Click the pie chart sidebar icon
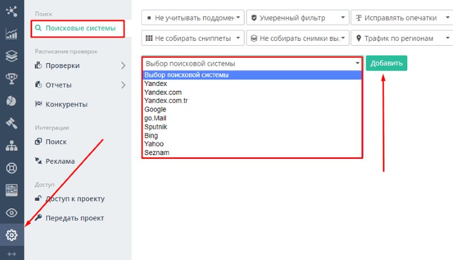 [11, 101]
